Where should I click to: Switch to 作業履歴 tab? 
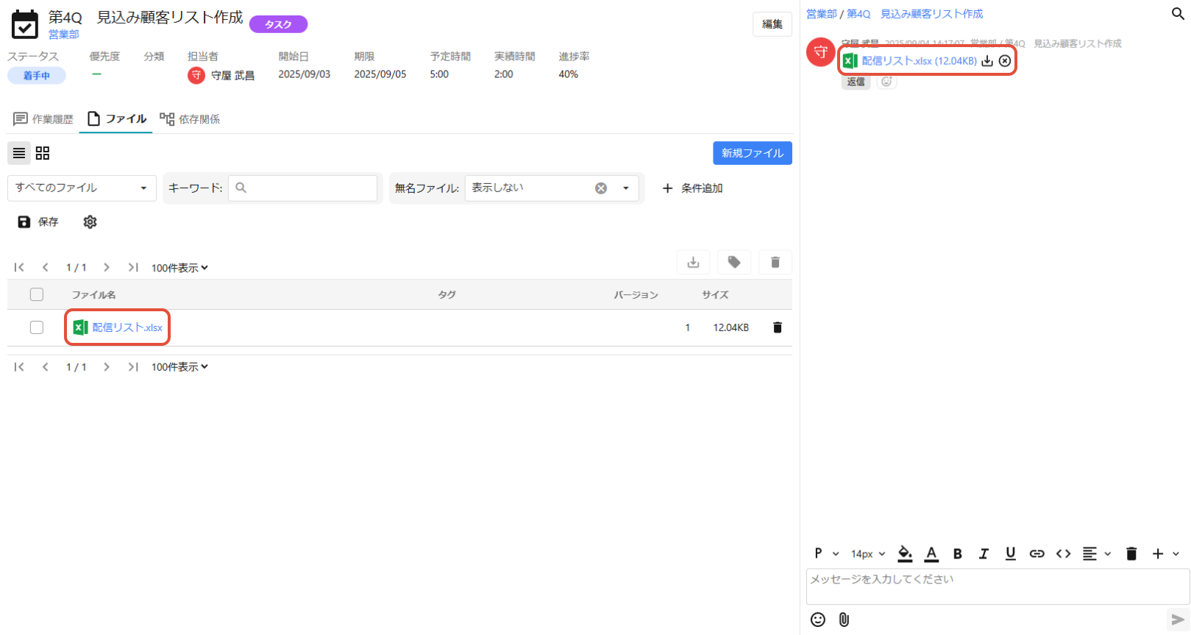click(43, 119)
